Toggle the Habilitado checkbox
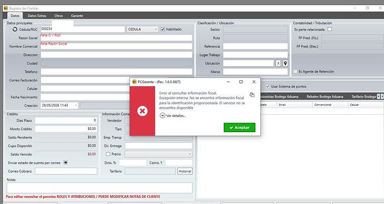Viewport: 384px width, 204px height. point(163,29)
